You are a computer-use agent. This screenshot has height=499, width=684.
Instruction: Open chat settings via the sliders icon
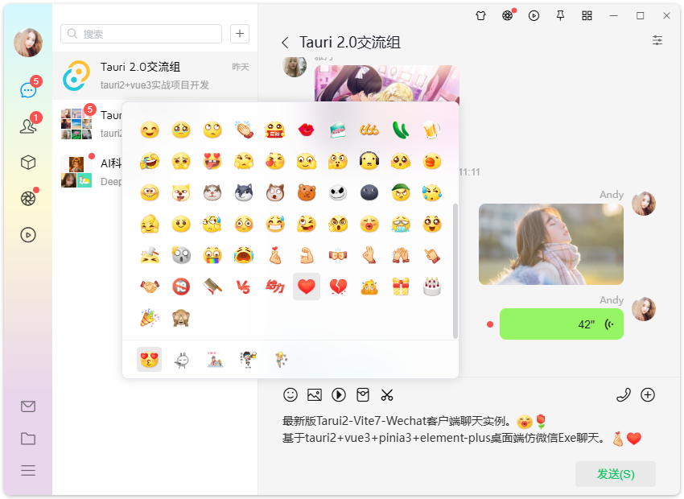pos(657,40)
